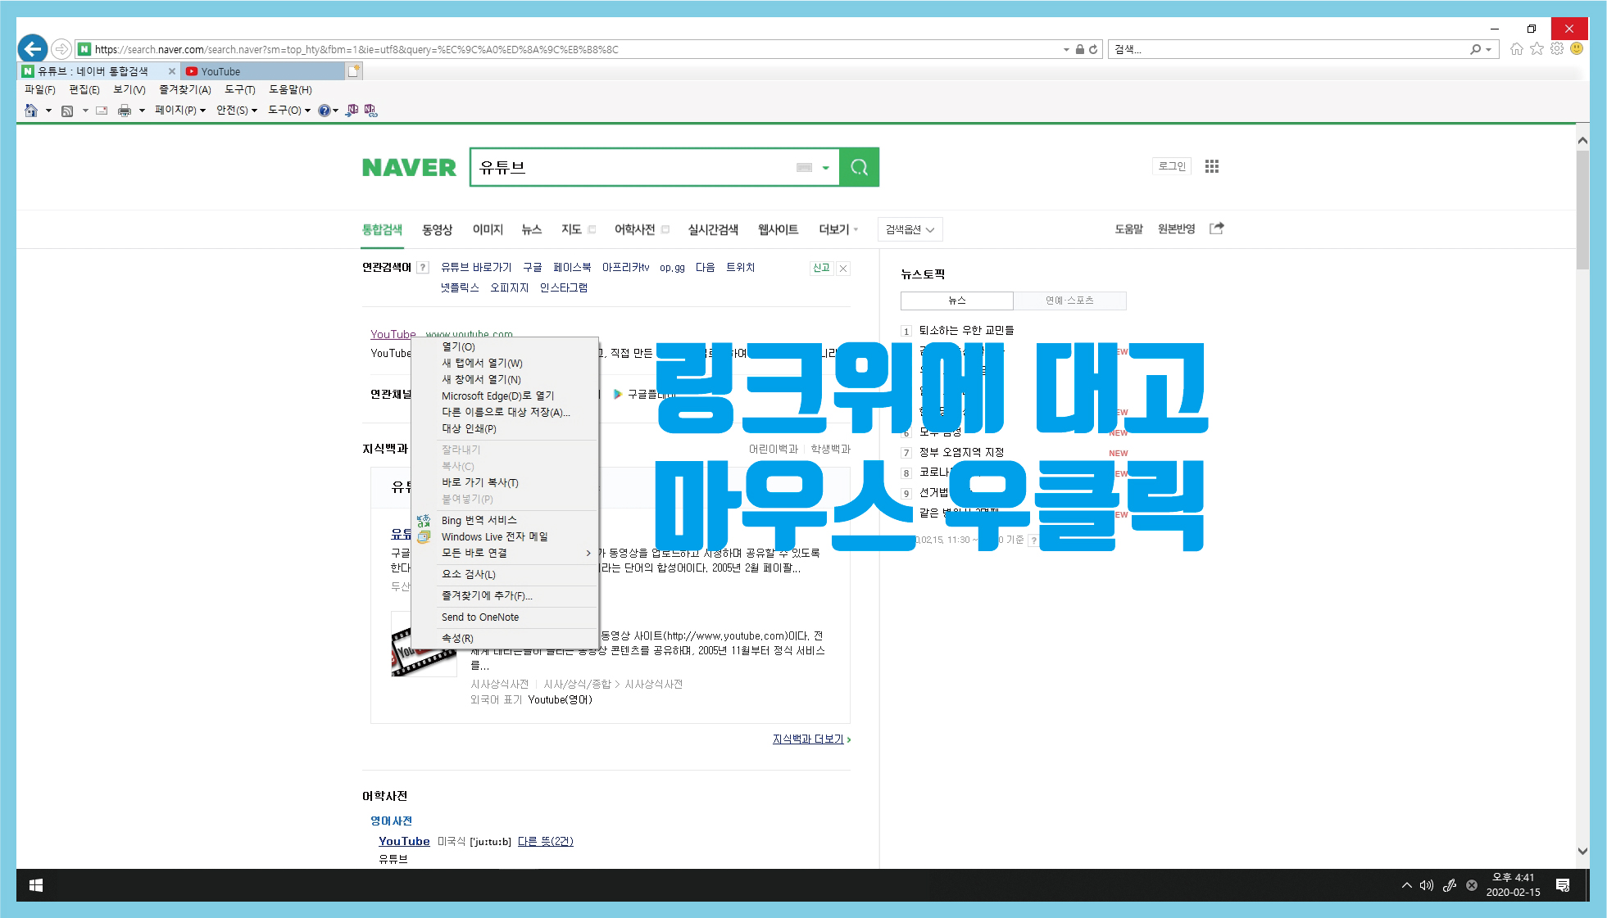
Task: Click the 로그인 button
Action: click(1171, 166)
